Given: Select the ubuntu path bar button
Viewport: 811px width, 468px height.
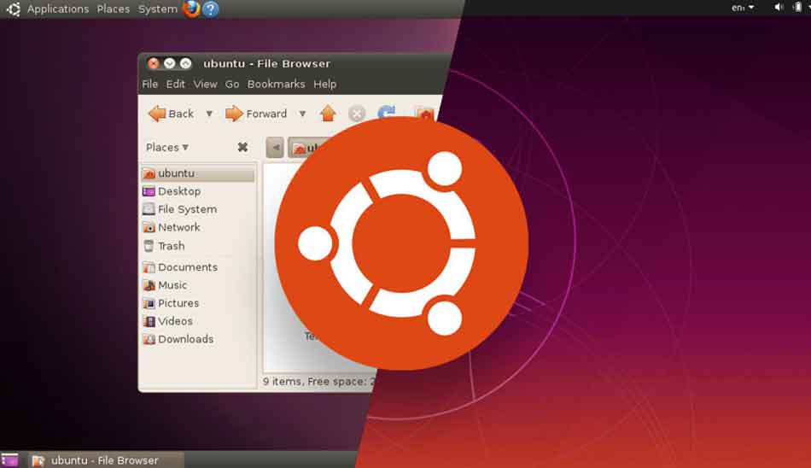Looking at the screenshot, I should click(306, 148).
